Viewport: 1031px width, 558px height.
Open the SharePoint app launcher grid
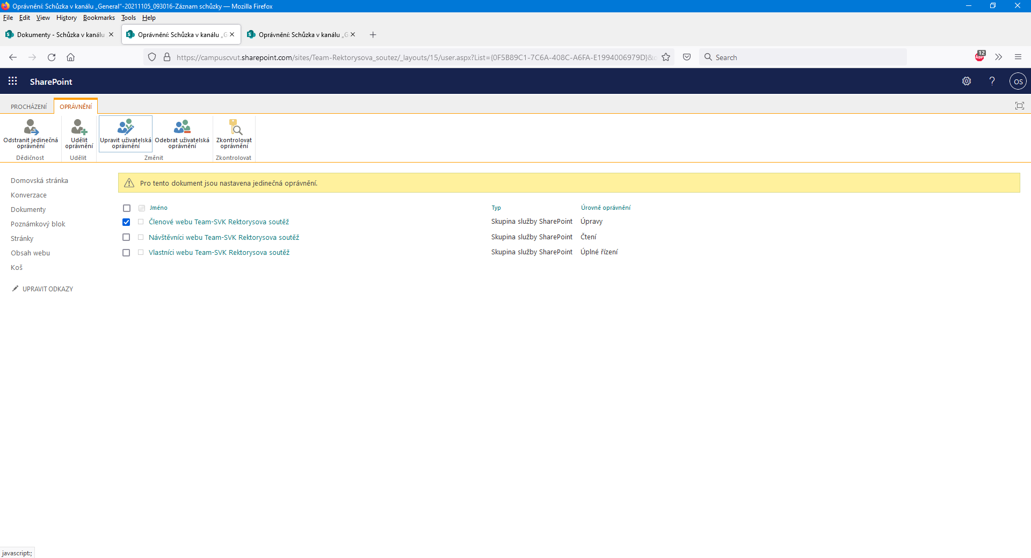[x=13, y=82]
